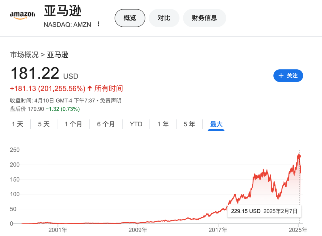Click the +181.13 (201,255.56%) change text

click(48, 89)
